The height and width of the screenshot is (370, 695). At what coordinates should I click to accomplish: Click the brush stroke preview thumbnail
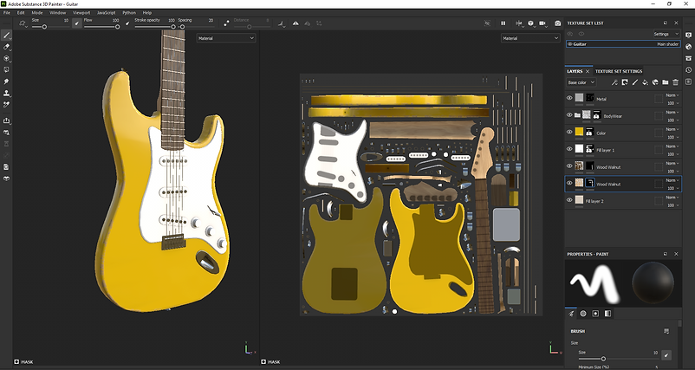coord(594,282)
